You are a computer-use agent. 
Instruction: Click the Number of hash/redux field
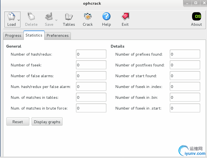pos(91,54)
